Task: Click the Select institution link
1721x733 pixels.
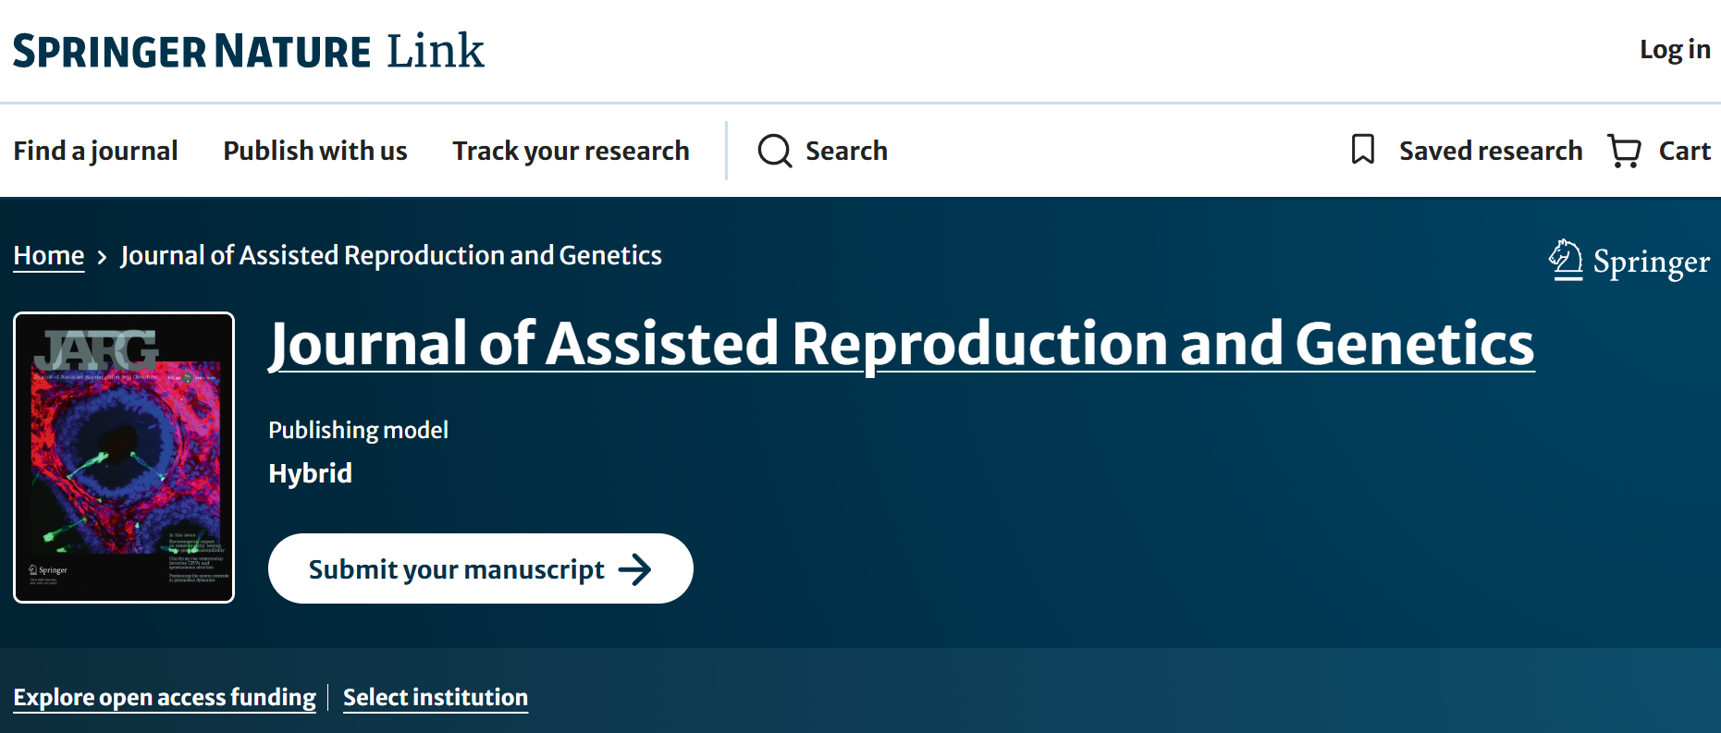Action: coord(436,697)
